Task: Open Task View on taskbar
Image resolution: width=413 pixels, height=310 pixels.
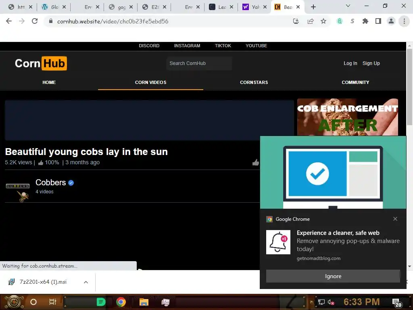Action: pos(53,302)
